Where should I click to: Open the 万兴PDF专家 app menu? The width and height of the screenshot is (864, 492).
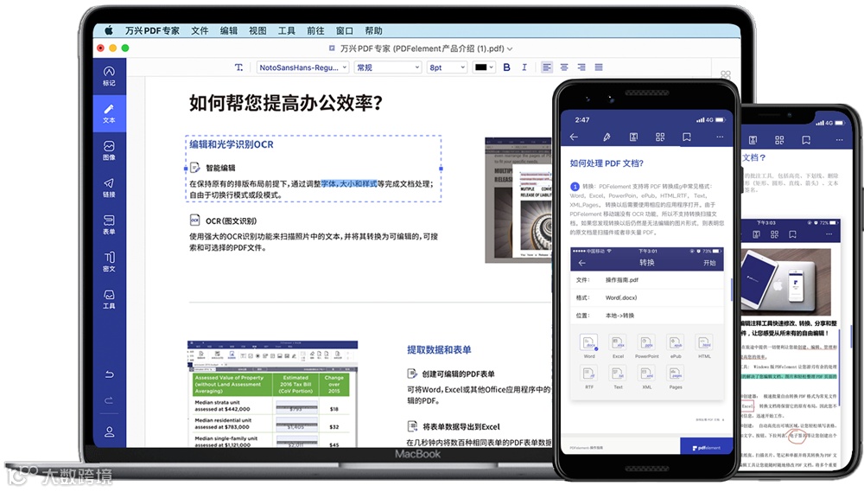(152, 31)
